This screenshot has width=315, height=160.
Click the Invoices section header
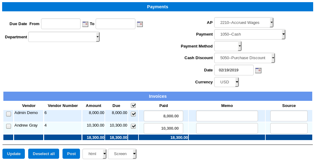coord(158,96)
